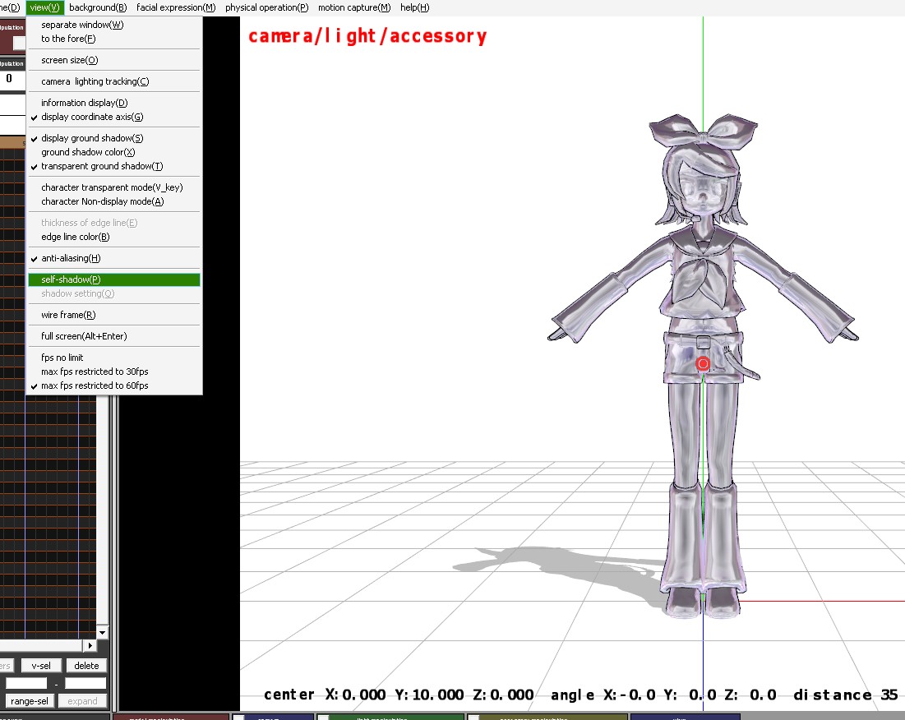Open the view(V) menu
905x720 pixels.
[44, 7]
